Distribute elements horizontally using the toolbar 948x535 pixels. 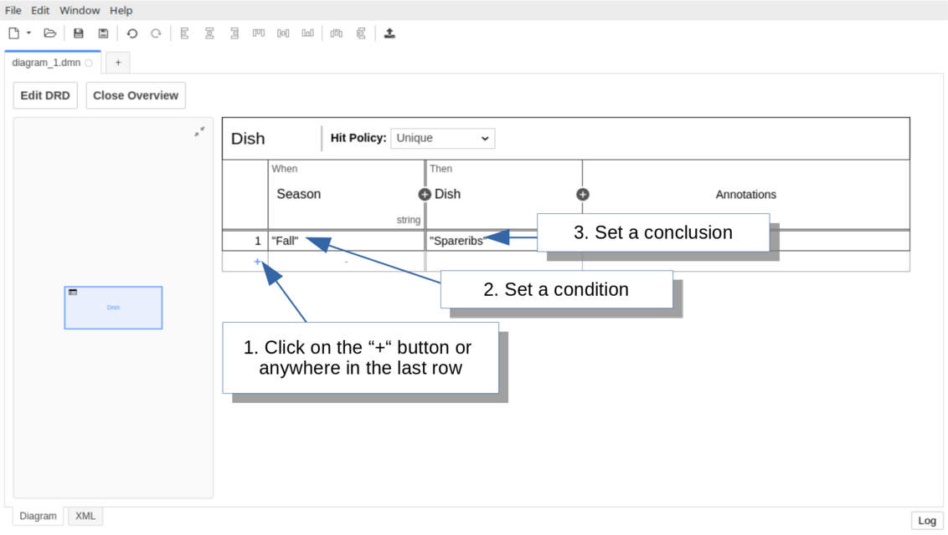[x=337, y=33]
